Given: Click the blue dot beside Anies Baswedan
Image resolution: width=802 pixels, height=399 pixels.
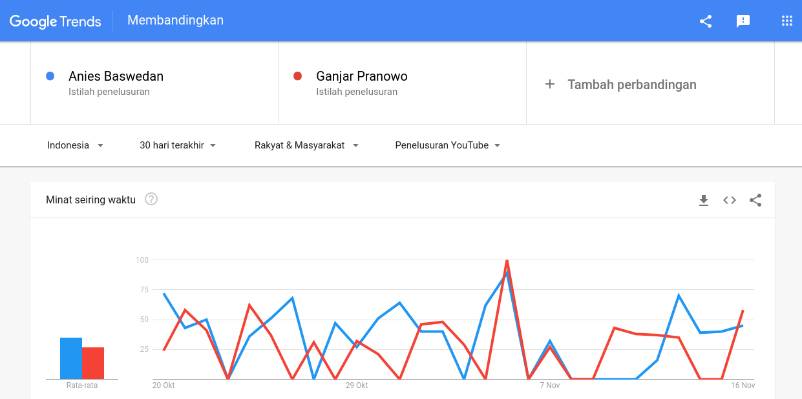Looking at the screenshot, I should click(x=50, y=76).
